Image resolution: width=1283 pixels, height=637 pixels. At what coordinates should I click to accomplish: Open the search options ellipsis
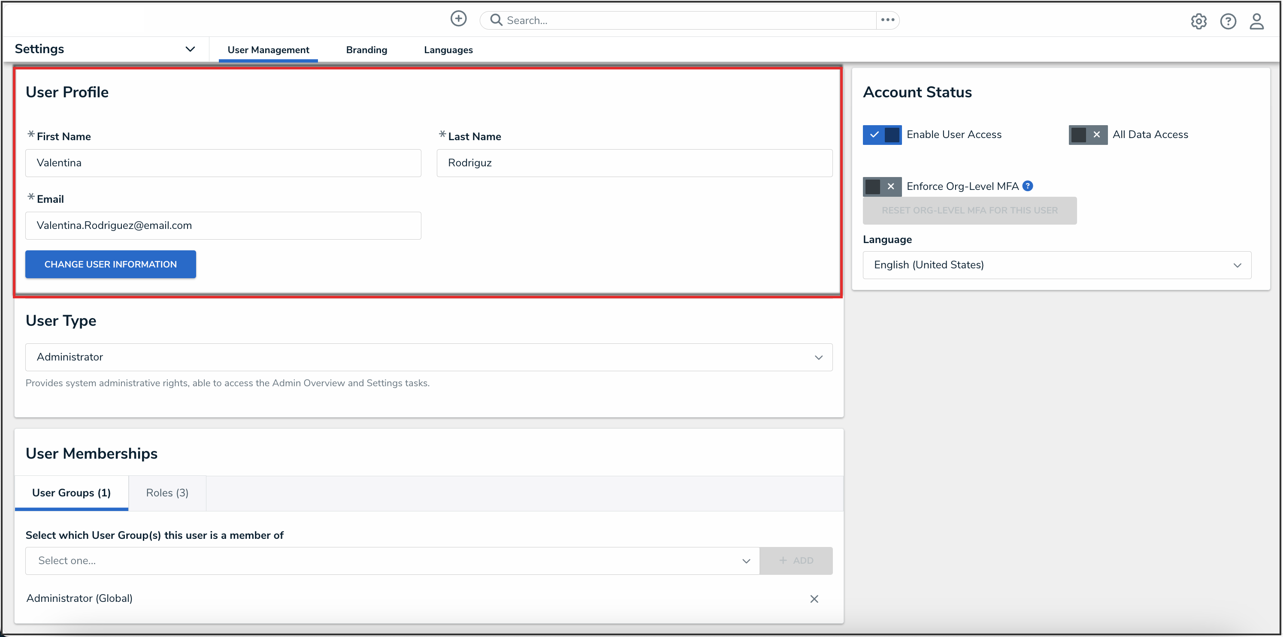887,20
